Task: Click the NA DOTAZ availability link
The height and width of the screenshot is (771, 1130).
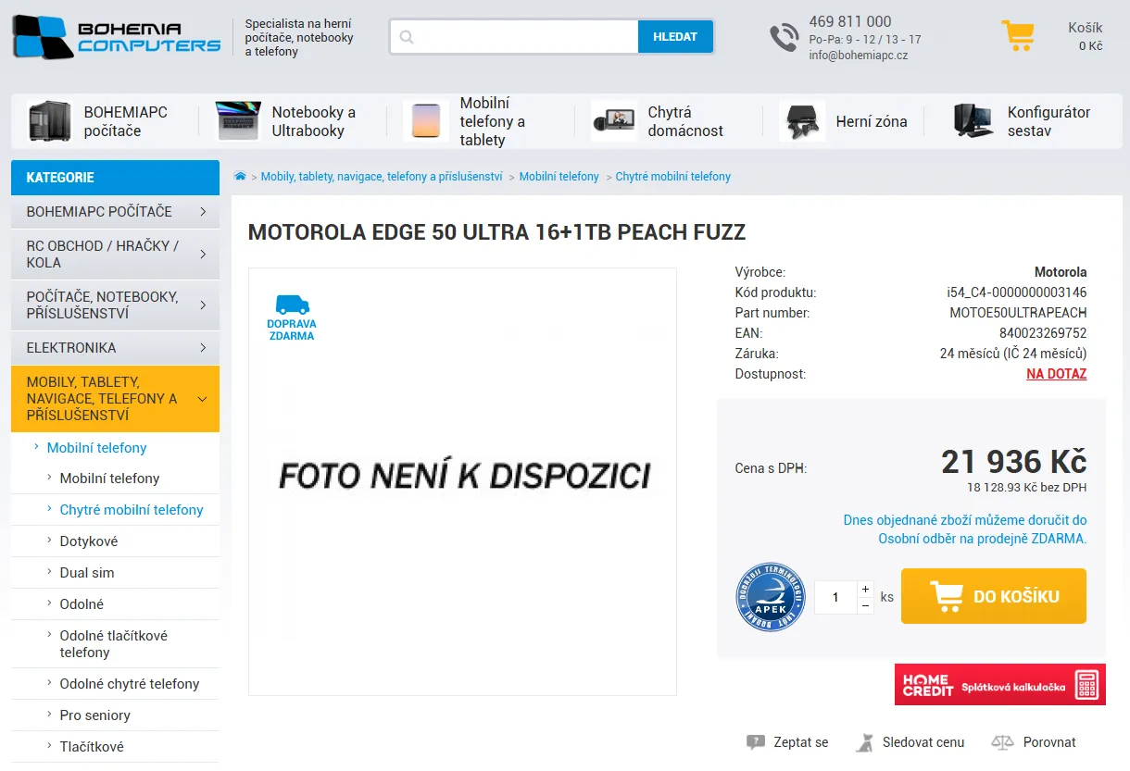Action: click(1057, 374)
